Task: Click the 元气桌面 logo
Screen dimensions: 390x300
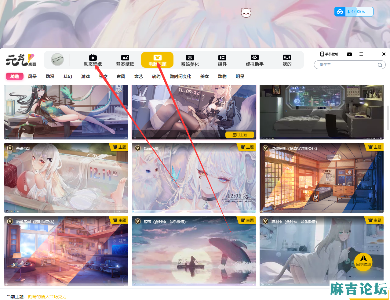Action: (21, 60)
